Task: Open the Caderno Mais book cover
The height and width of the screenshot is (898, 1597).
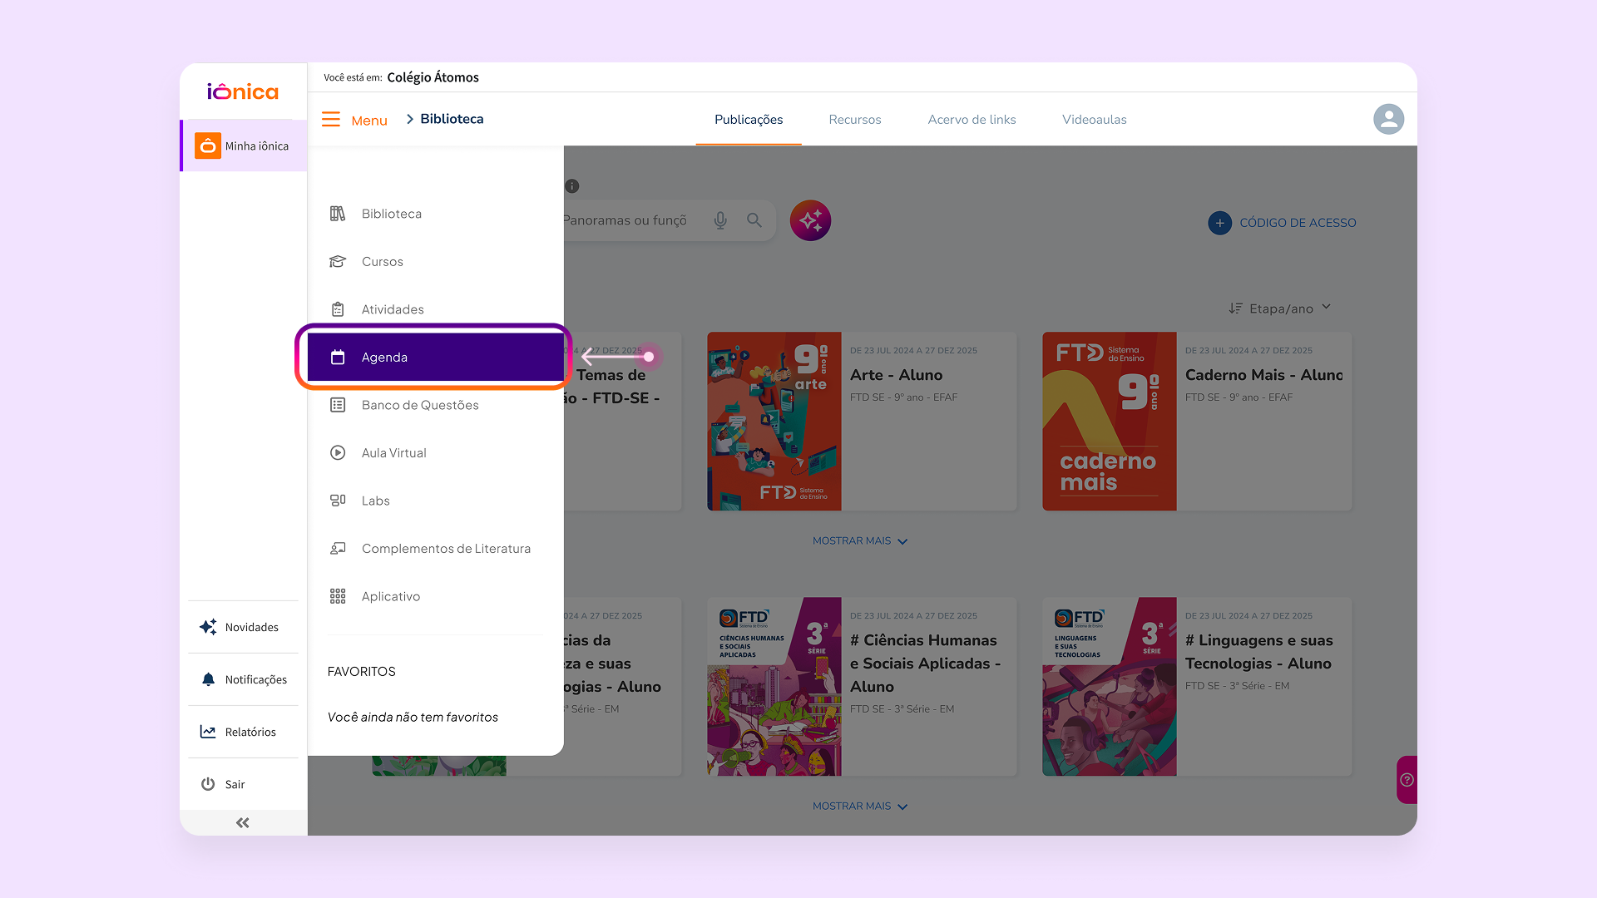Action: click(x=1110, y=422)
